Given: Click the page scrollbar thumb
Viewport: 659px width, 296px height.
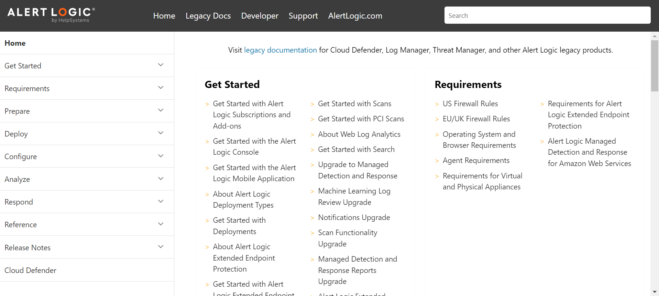Looking at the screenshot, I should [x=655, y=66].
